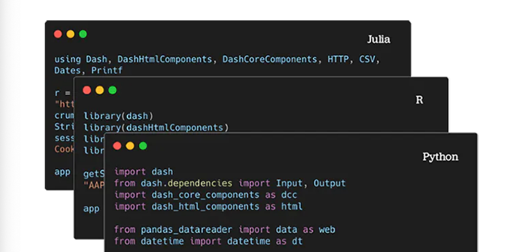The height and width of the screenshot is (252, 516).
Task: Click the green zoom dot on the Python window
Action: click(x=141, y=146)
